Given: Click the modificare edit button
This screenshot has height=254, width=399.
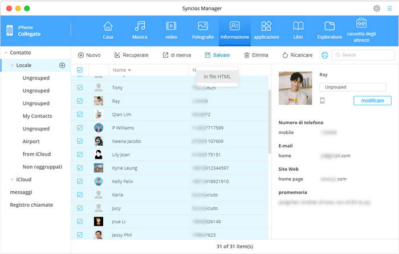Looking at the screenshot, I should 372,101.
